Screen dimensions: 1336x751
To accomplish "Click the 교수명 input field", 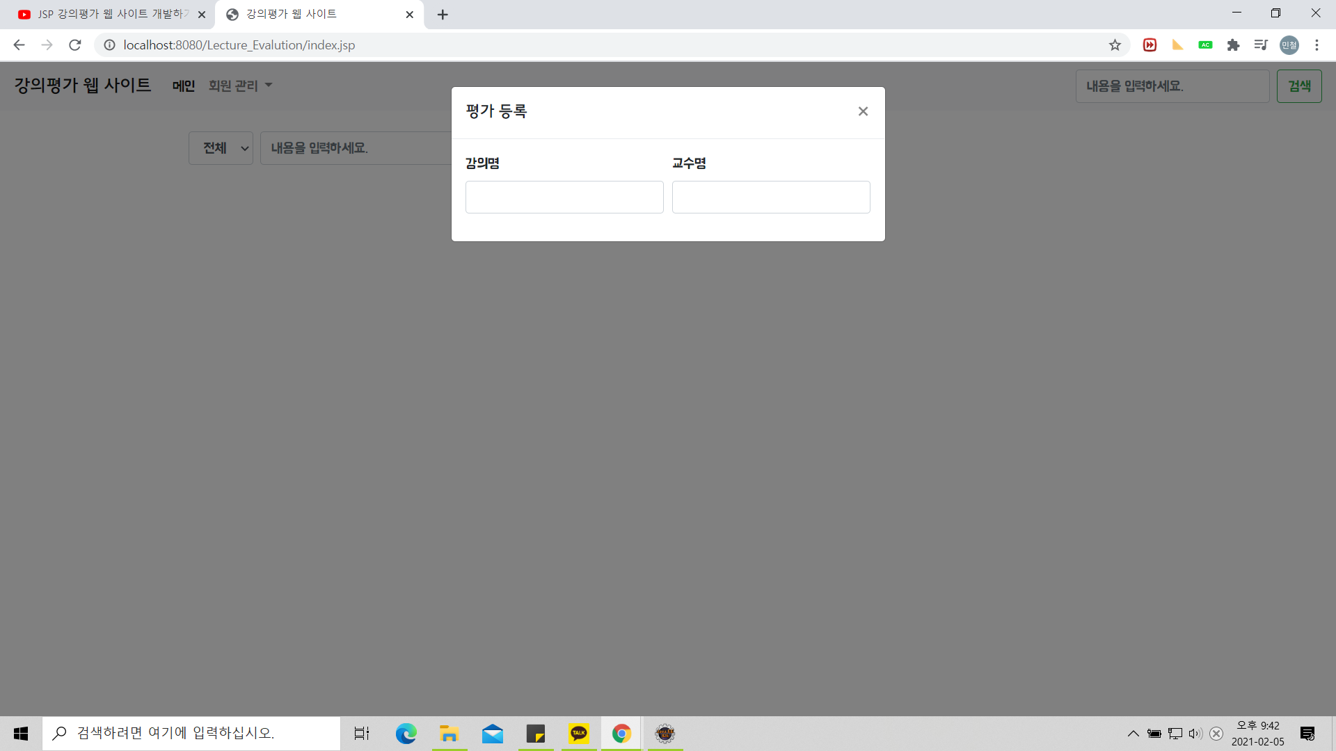I will pos(770,197).
